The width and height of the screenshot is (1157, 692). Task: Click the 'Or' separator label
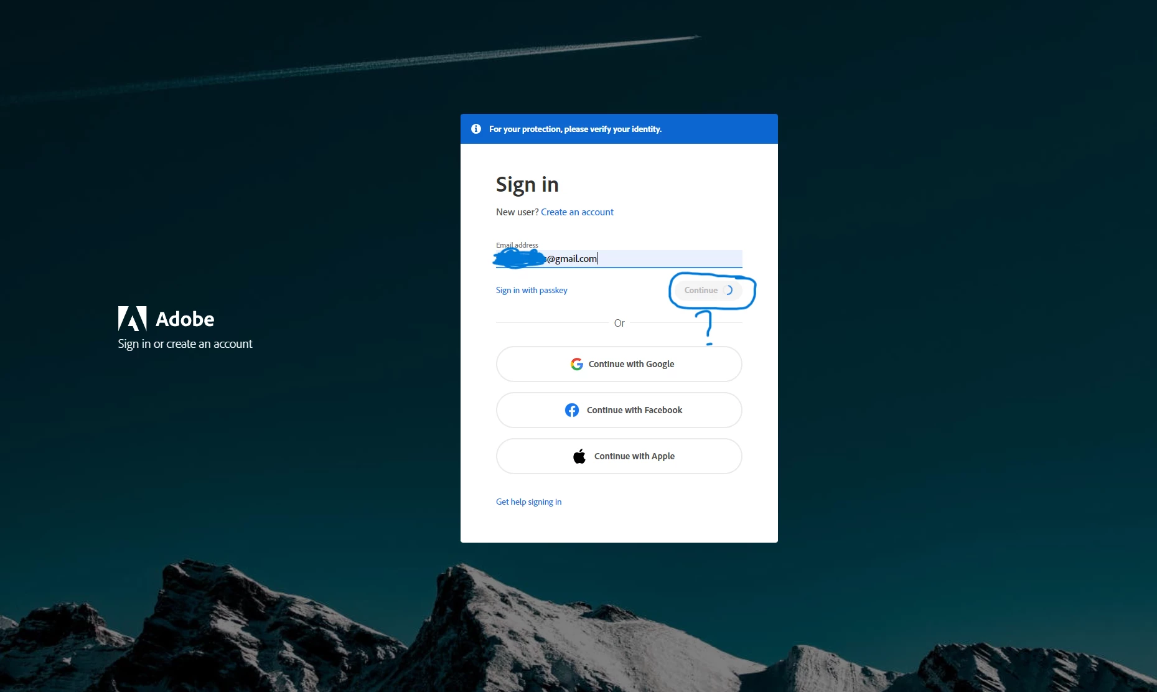(619, 323)
